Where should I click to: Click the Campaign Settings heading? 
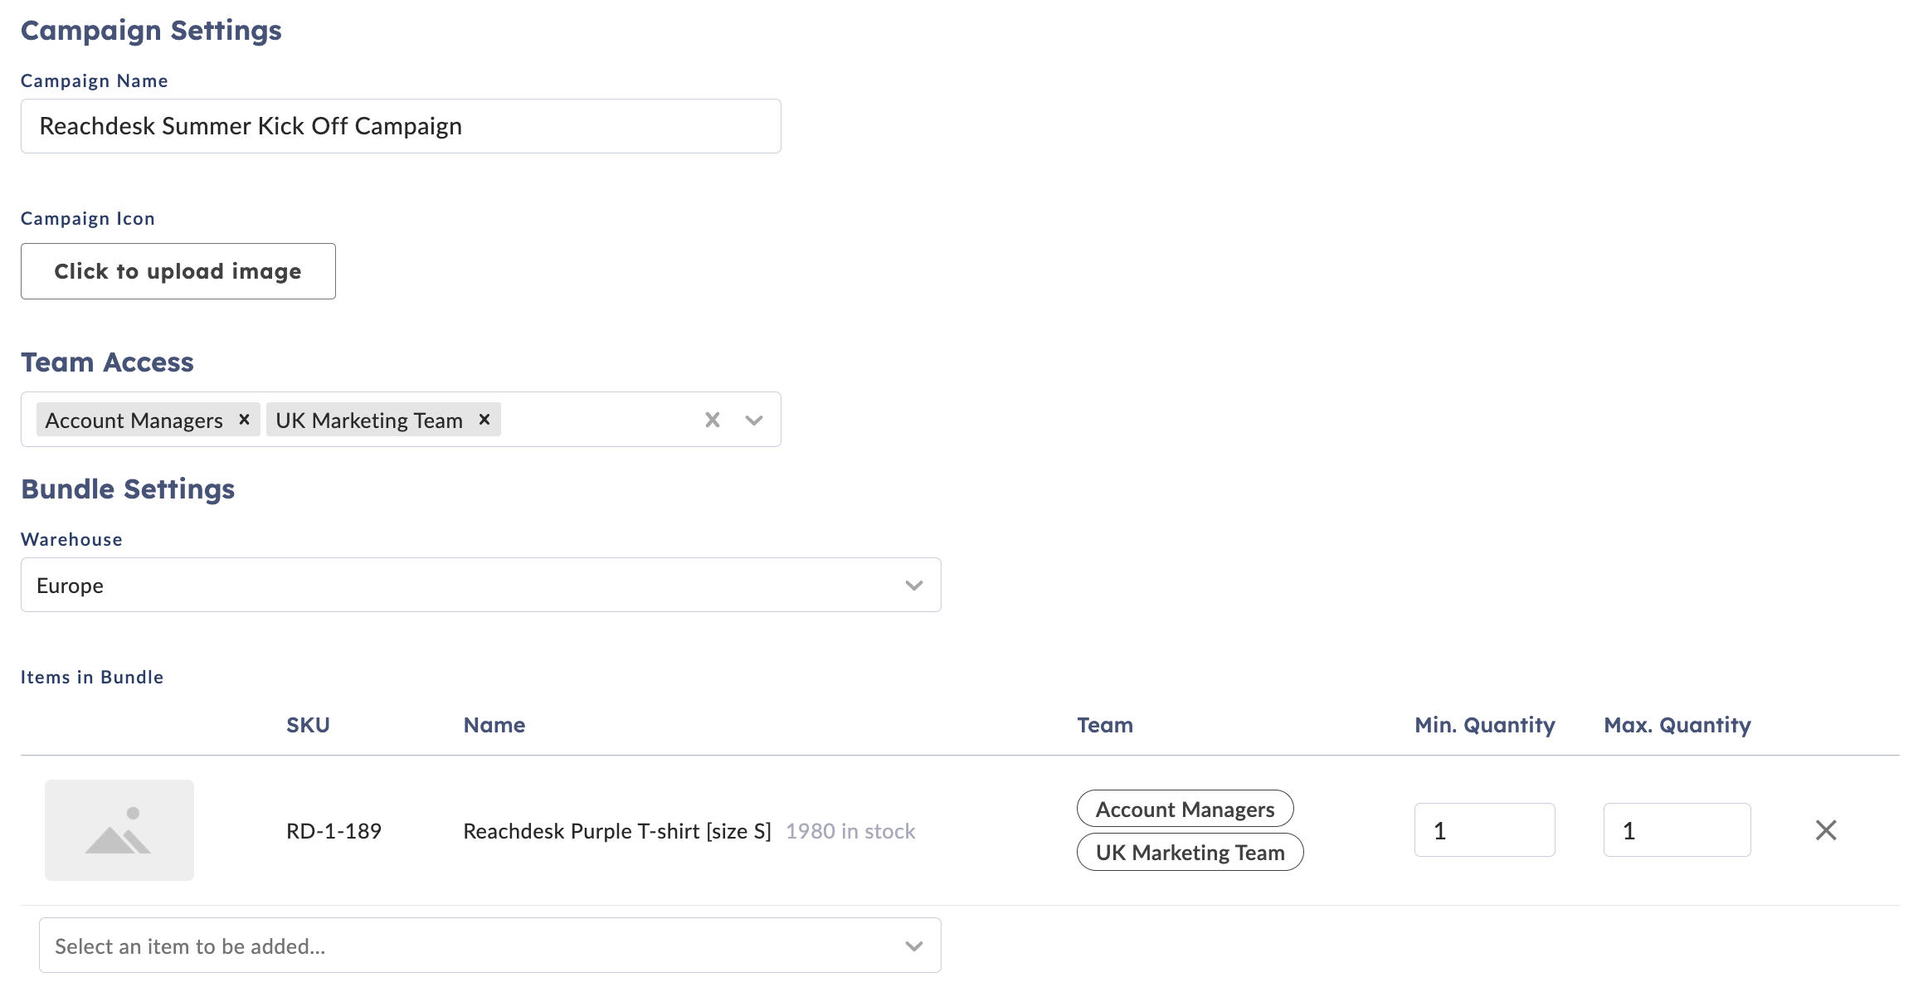(151, 31)
